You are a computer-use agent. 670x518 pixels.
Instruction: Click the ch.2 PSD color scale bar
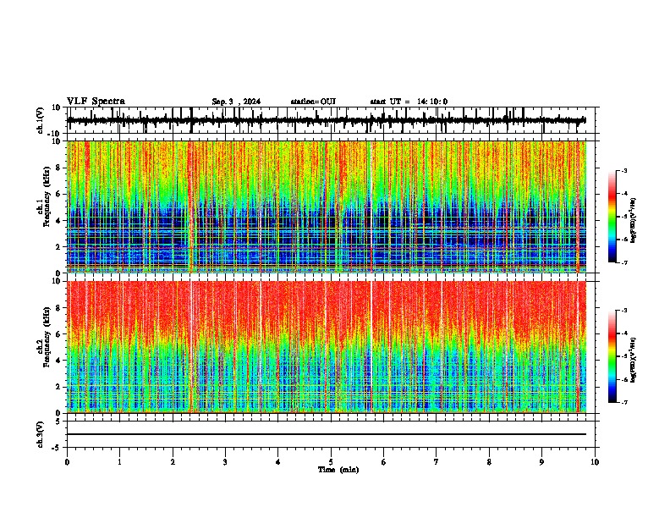tap(612, 356)
